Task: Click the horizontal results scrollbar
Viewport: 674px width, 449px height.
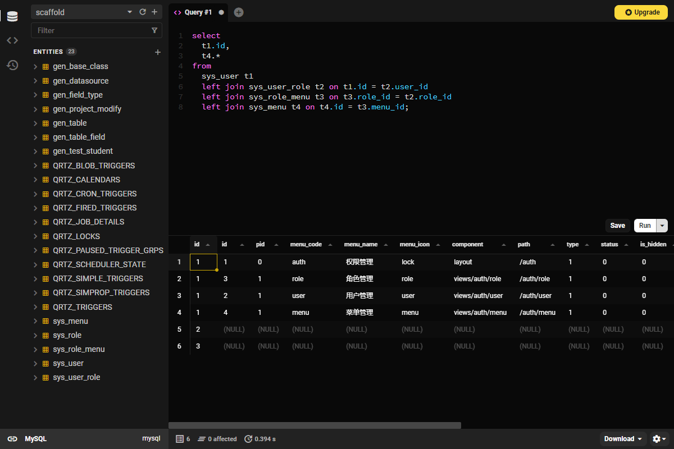Action: 315,425
